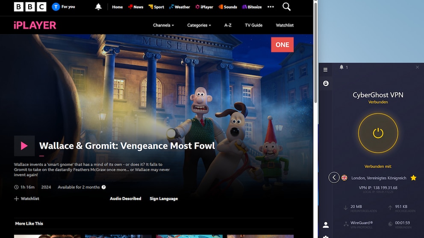Click VPN IP 138.199.31.68 text
The width and height of the screenshot is (424, 238).
point(378,188)
